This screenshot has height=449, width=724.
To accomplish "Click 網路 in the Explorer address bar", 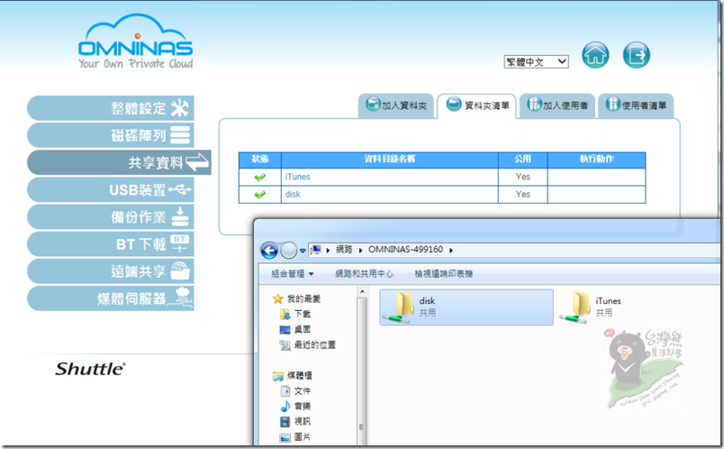I will pos(344,250).
